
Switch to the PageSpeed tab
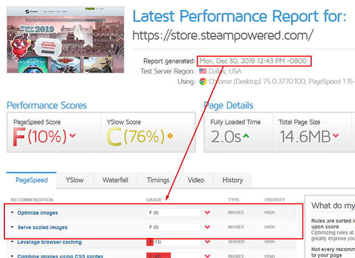[x=31, y=180]
